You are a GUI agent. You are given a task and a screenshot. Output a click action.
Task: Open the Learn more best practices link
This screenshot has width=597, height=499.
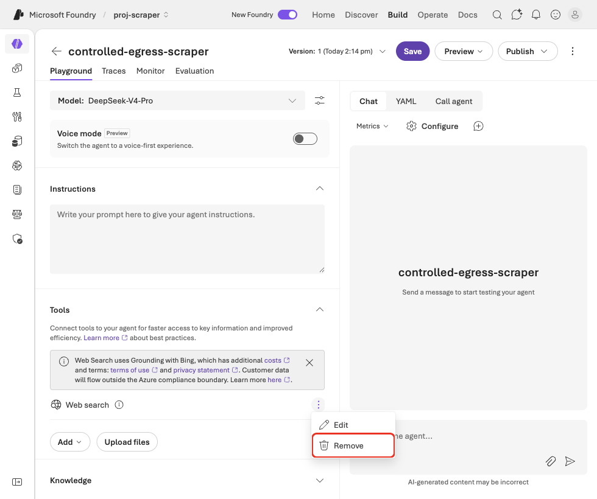[x=105, y=338]
